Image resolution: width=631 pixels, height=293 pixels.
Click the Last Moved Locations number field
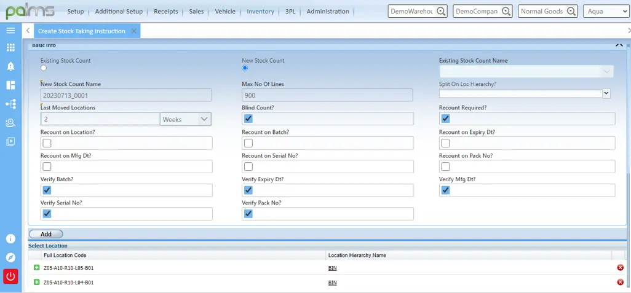click(x=100, y=119)
